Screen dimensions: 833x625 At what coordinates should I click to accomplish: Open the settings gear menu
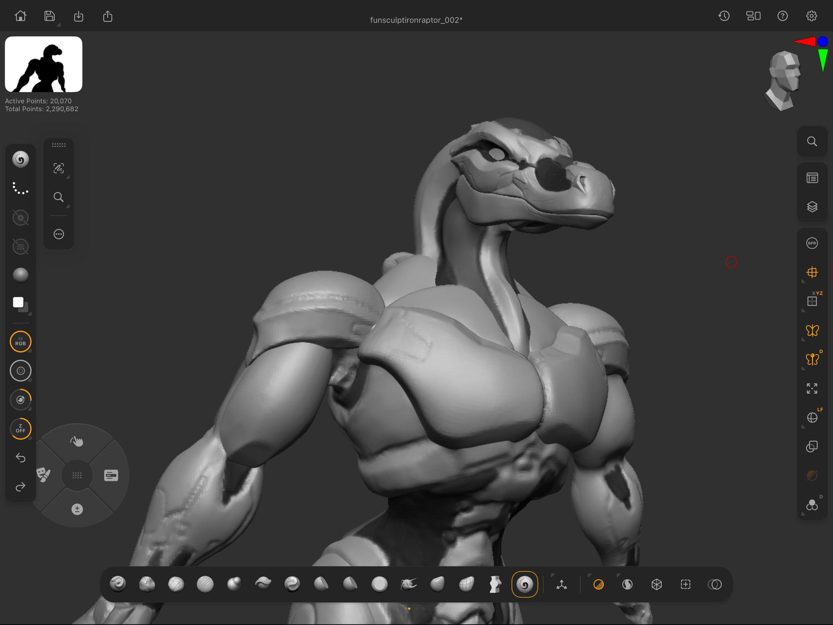(x=811, y=16)
